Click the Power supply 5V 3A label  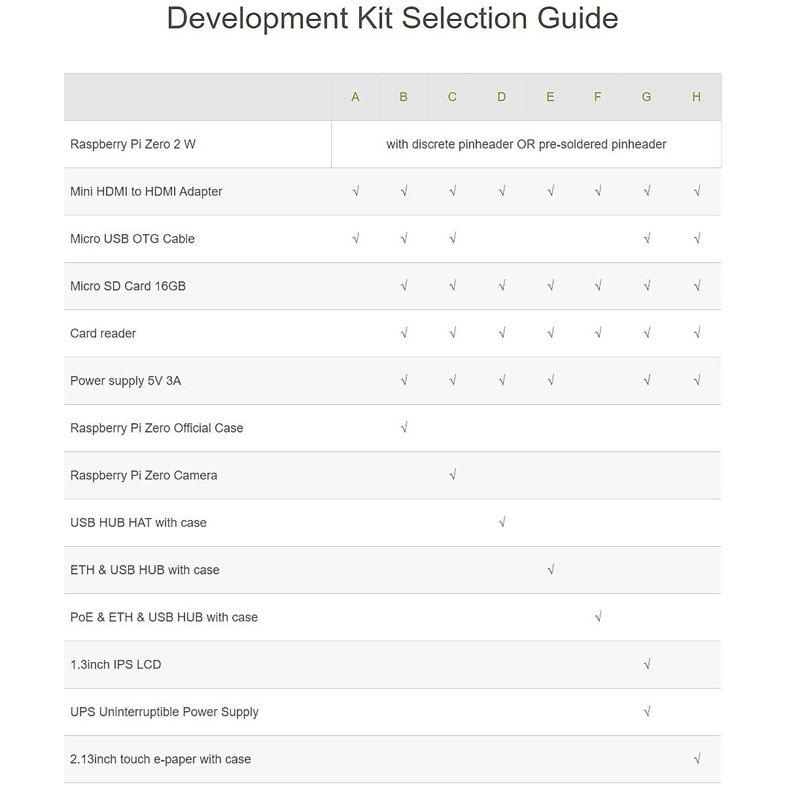click(126, 381)
